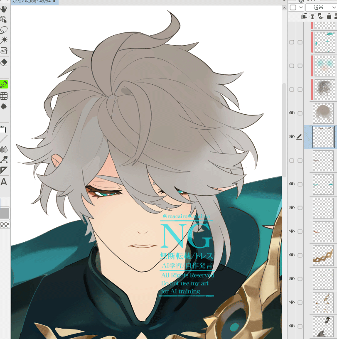Image resolution: width=337 pixels, height=339 pixels.
Task: Select the Eraser tool
Action: [4, 62]
